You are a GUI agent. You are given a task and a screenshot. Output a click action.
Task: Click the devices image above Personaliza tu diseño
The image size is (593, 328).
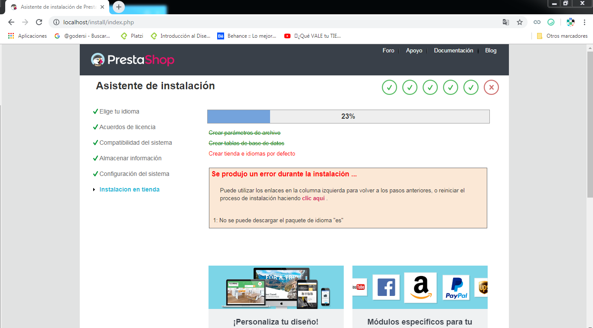(276, 287)
